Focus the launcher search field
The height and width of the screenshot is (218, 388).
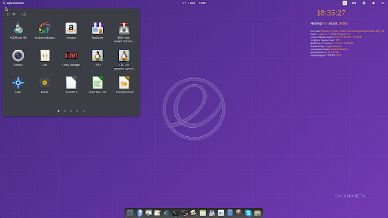[x=79, y=14]
